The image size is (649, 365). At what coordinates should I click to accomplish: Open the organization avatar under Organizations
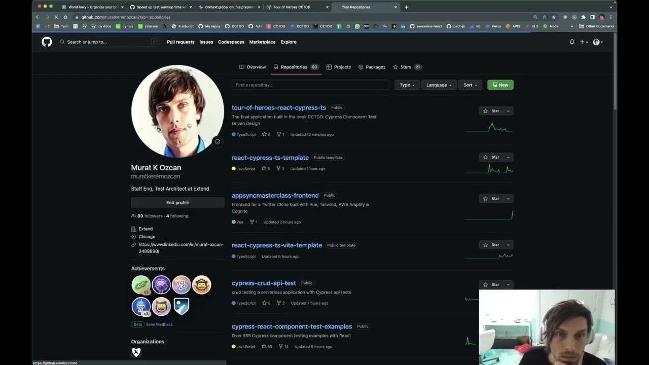click(136, 352)
